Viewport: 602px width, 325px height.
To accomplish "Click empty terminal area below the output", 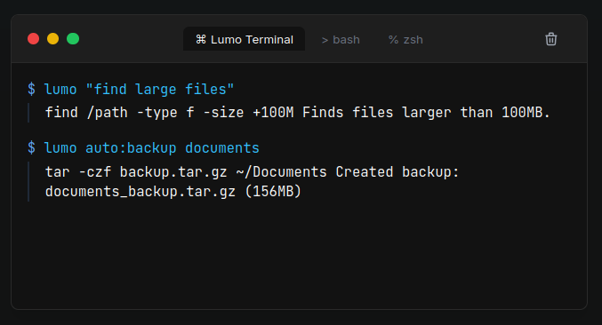I will coord(300,257).
